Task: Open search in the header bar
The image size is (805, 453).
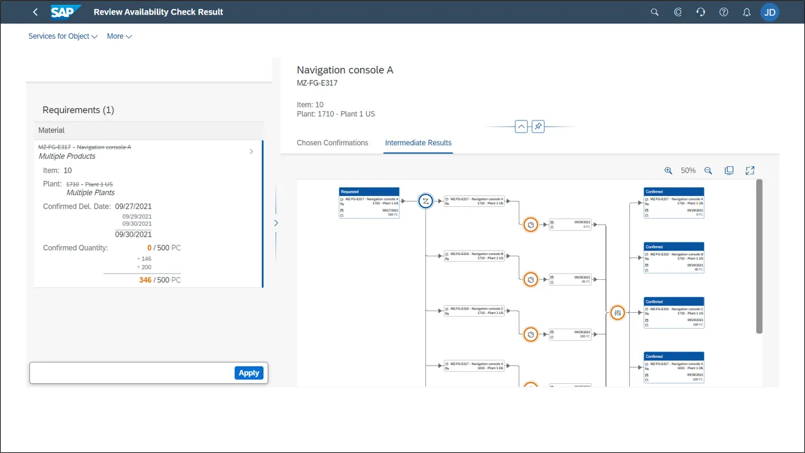Action: point(655,12)
